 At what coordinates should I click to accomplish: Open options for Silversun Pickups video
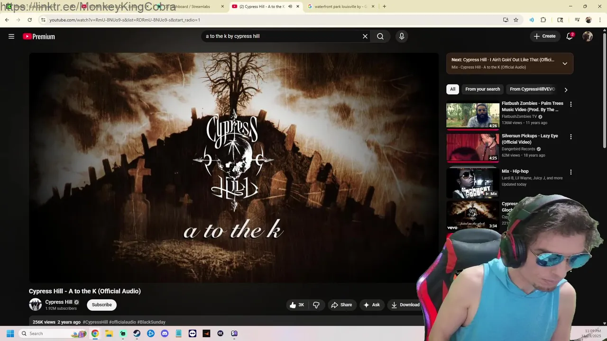[x=570, y=137]
